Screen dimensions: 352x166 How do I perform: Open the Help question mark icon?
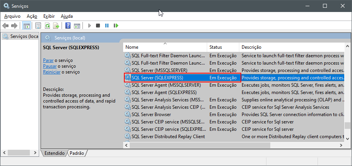click(68, 26)
